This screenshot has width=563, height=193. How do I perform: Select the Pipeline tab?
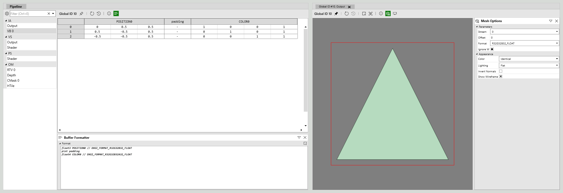coord(16,6)
